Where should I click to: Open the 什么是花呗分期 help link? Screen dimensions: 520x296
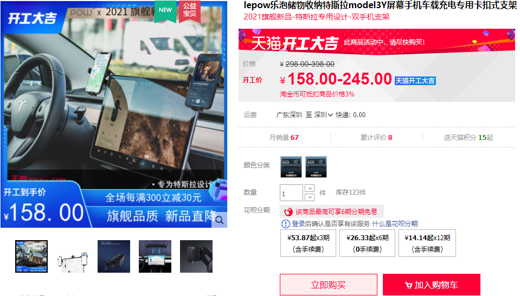point(395,224)
